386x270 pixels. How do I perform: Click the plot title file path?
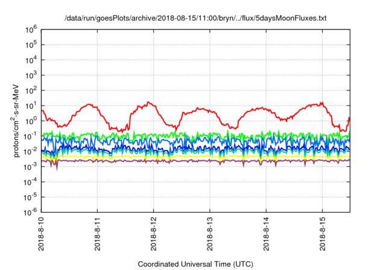point(195,18)
